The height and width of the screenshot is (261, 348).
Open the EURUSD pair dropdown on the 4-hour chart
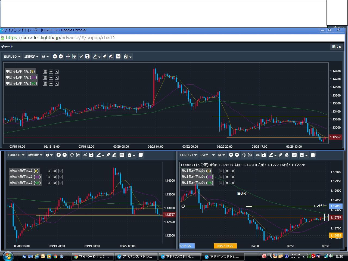click(x=16, y=155)
